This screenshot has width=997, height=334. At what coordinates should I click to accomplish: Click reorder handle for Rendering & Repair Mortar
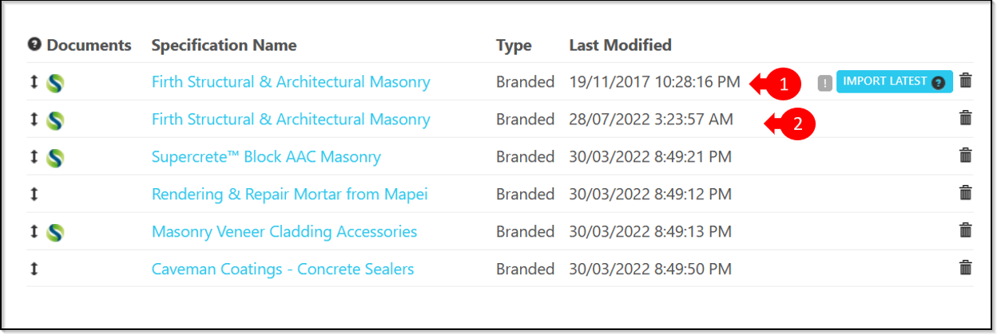pos(34,194)
